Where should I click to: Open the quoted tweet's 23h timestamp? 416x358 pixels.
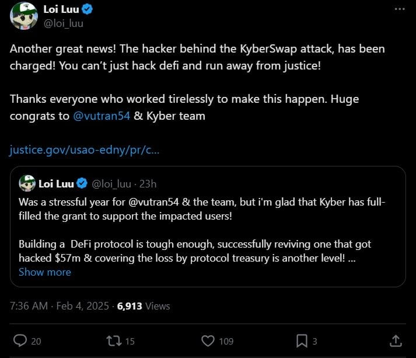pyautogui.click(x=148, y=184)
